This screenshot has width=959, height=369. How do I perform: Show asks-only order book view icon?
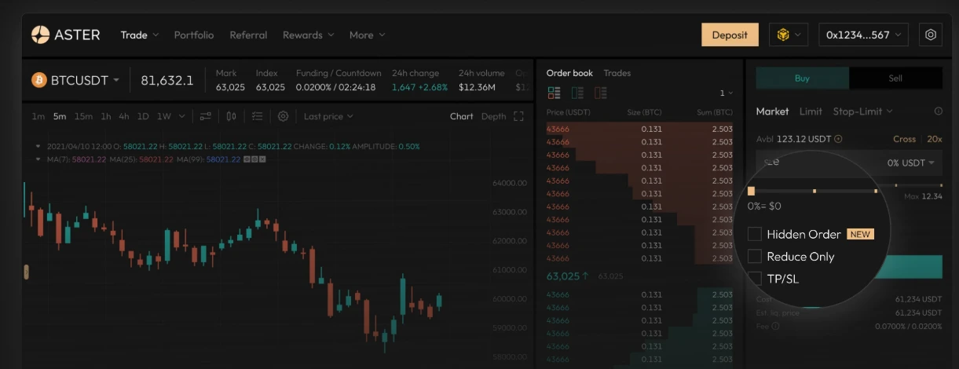[601, 93]
